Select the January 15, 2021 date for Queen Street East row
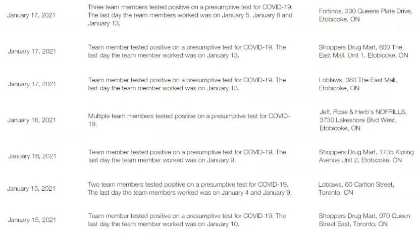The width and height of the screenshot is (420, 234). pyautogui.click(x=31, y=220)
